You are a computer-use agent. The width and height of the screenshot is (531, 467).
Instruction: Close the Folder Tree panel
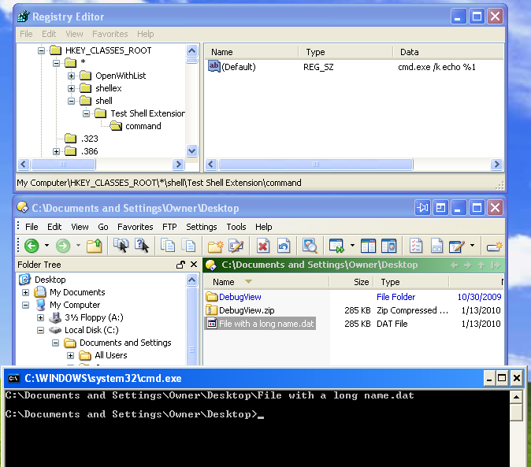194,265
